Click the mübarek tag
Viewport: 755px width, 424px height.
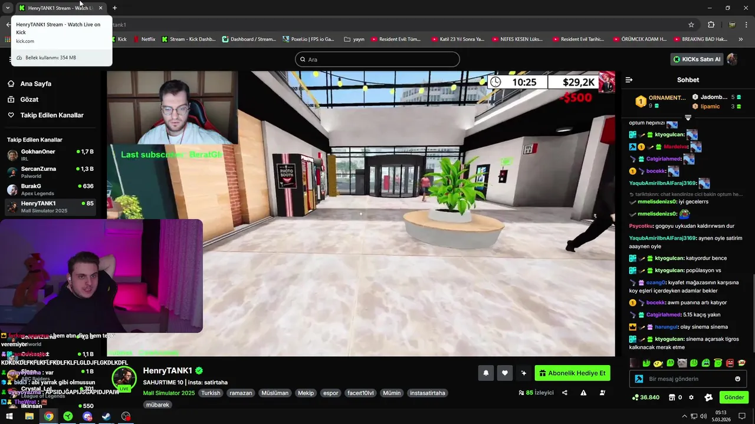point(158,405)
